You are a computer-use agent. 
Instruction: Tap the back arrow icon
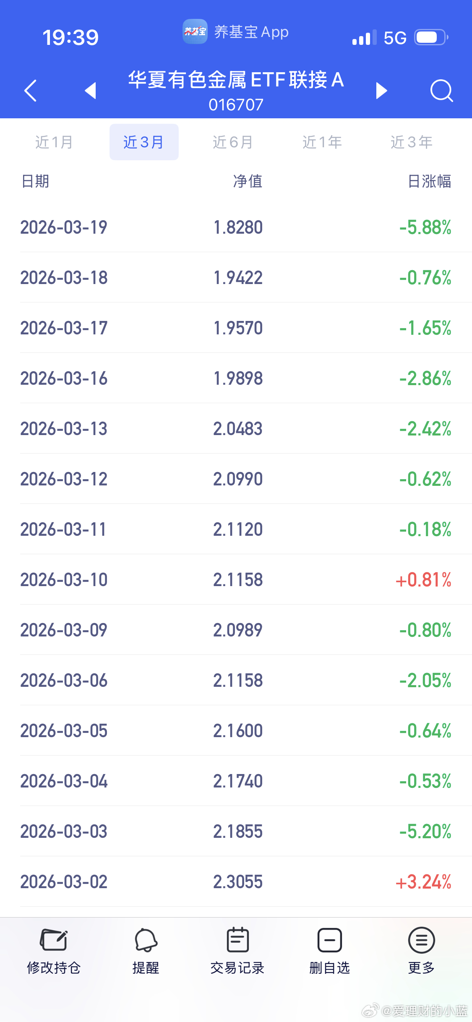tap(31, 90)
